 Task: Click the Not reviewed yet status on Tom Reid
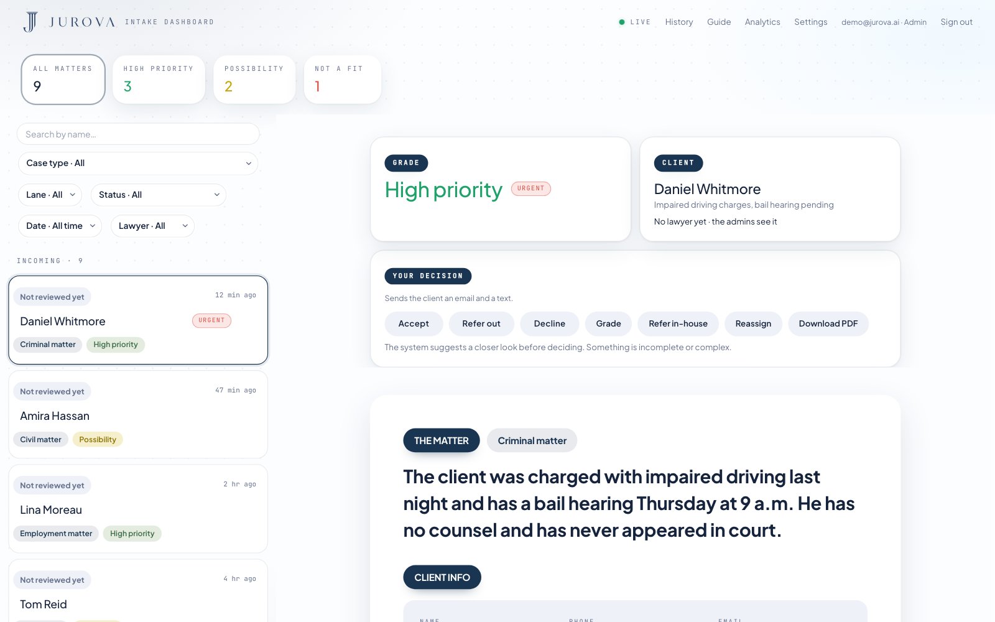tap(52, 580)
